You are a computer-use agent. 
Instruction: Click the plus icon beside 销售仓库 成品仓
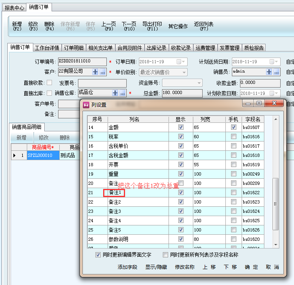[x=115, y=93]
